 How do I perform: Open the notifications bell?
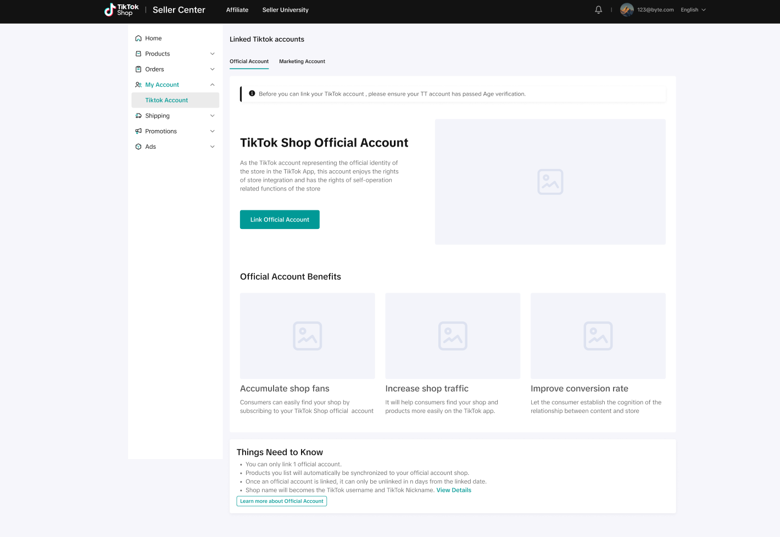[x=599, y=10]
